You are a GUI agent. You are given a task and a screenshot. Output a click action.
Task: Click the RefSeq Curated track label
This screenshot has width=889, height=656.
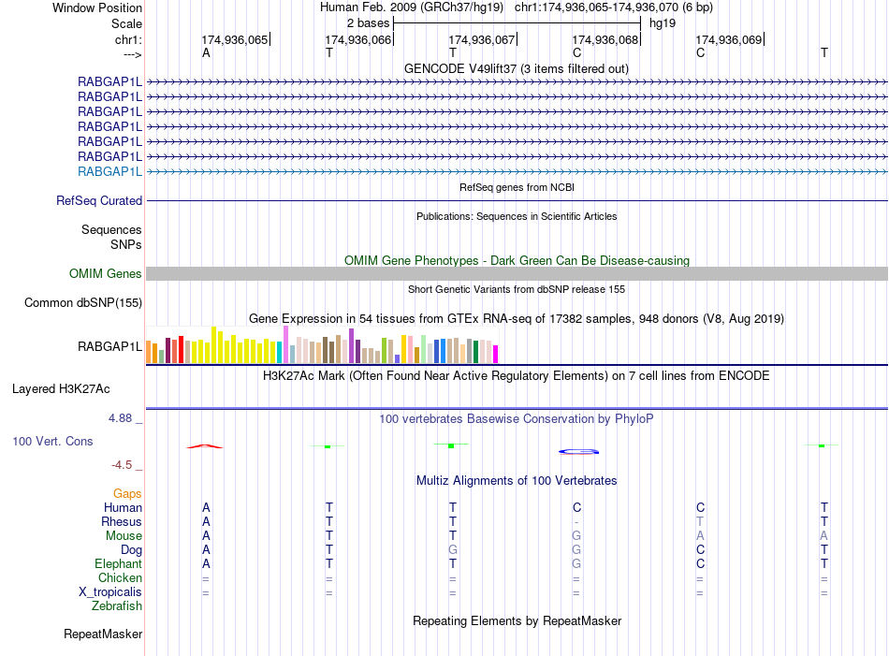(98, 200)
